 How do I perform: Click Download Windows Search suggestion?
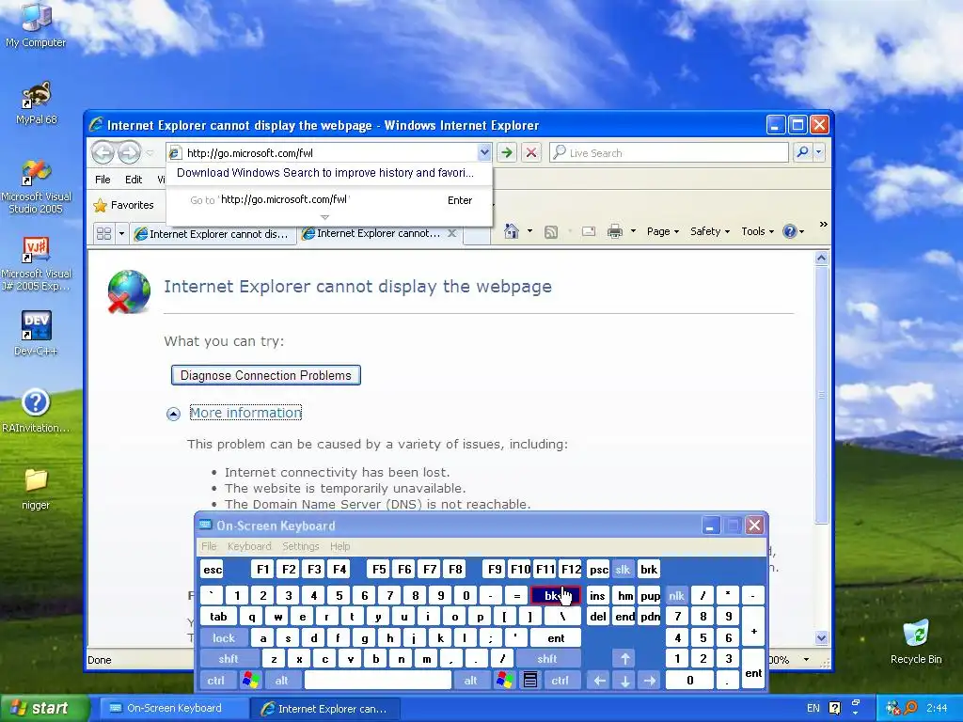(x=324, y=173)
